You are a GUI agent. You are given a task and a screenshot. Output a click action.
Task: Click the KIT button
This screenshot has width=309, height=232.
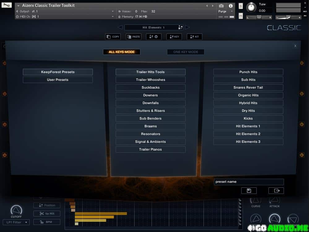(195, 37)
